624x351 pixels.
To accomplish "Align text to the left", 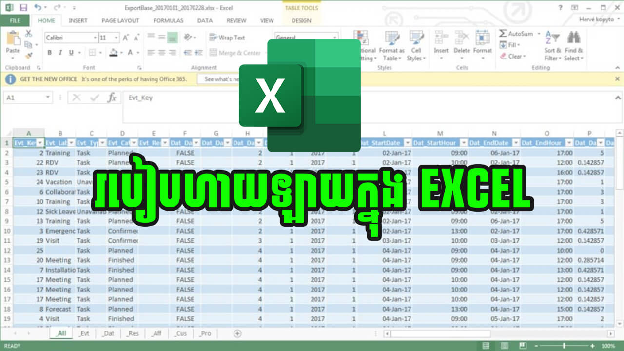I will (151, 53).
